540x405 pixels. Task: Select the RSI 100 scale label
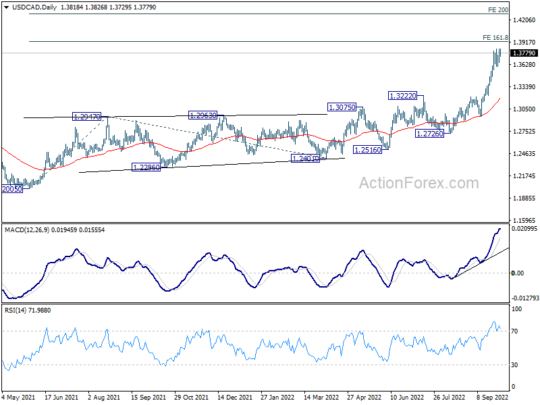[516, 309]
